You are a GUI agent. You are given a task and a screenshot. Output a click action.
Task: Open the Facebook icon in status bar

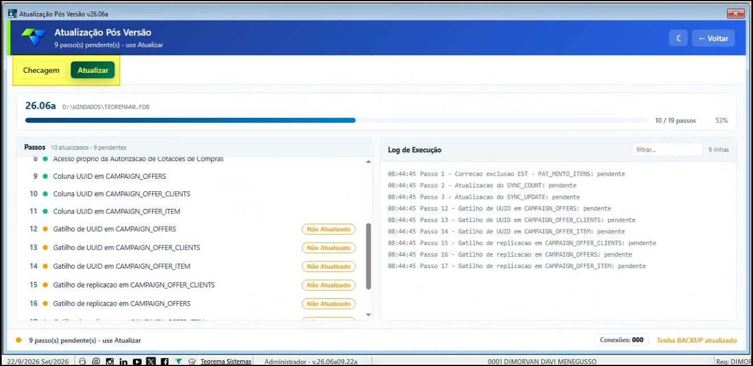[165, 361]
